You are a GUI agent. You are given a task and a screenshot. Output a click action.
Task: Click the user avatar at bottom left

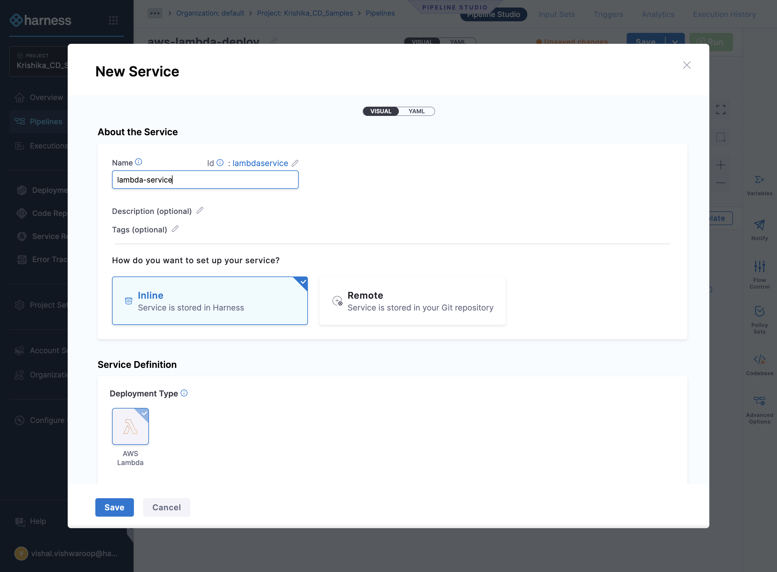pos(21,553)
